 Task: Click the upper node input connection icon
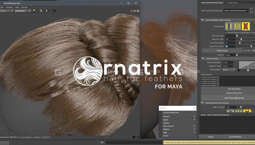click(251, 9)
